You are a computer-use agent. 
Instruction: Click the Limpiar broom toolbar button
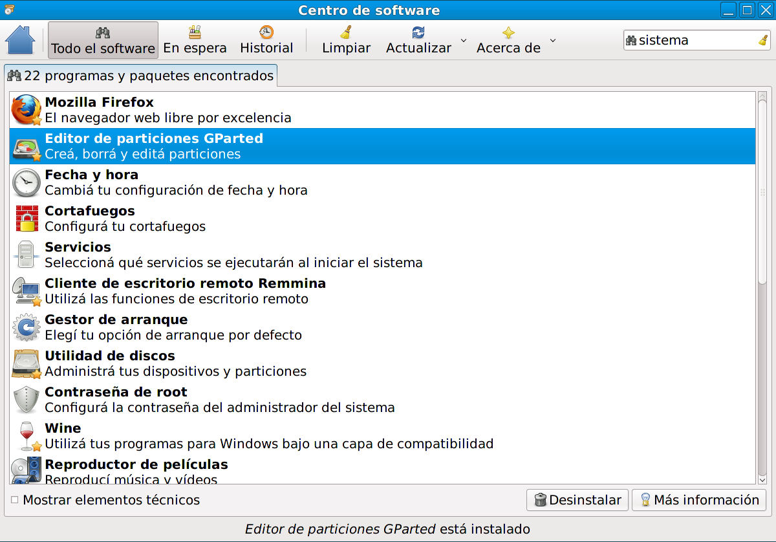(346, 40)
